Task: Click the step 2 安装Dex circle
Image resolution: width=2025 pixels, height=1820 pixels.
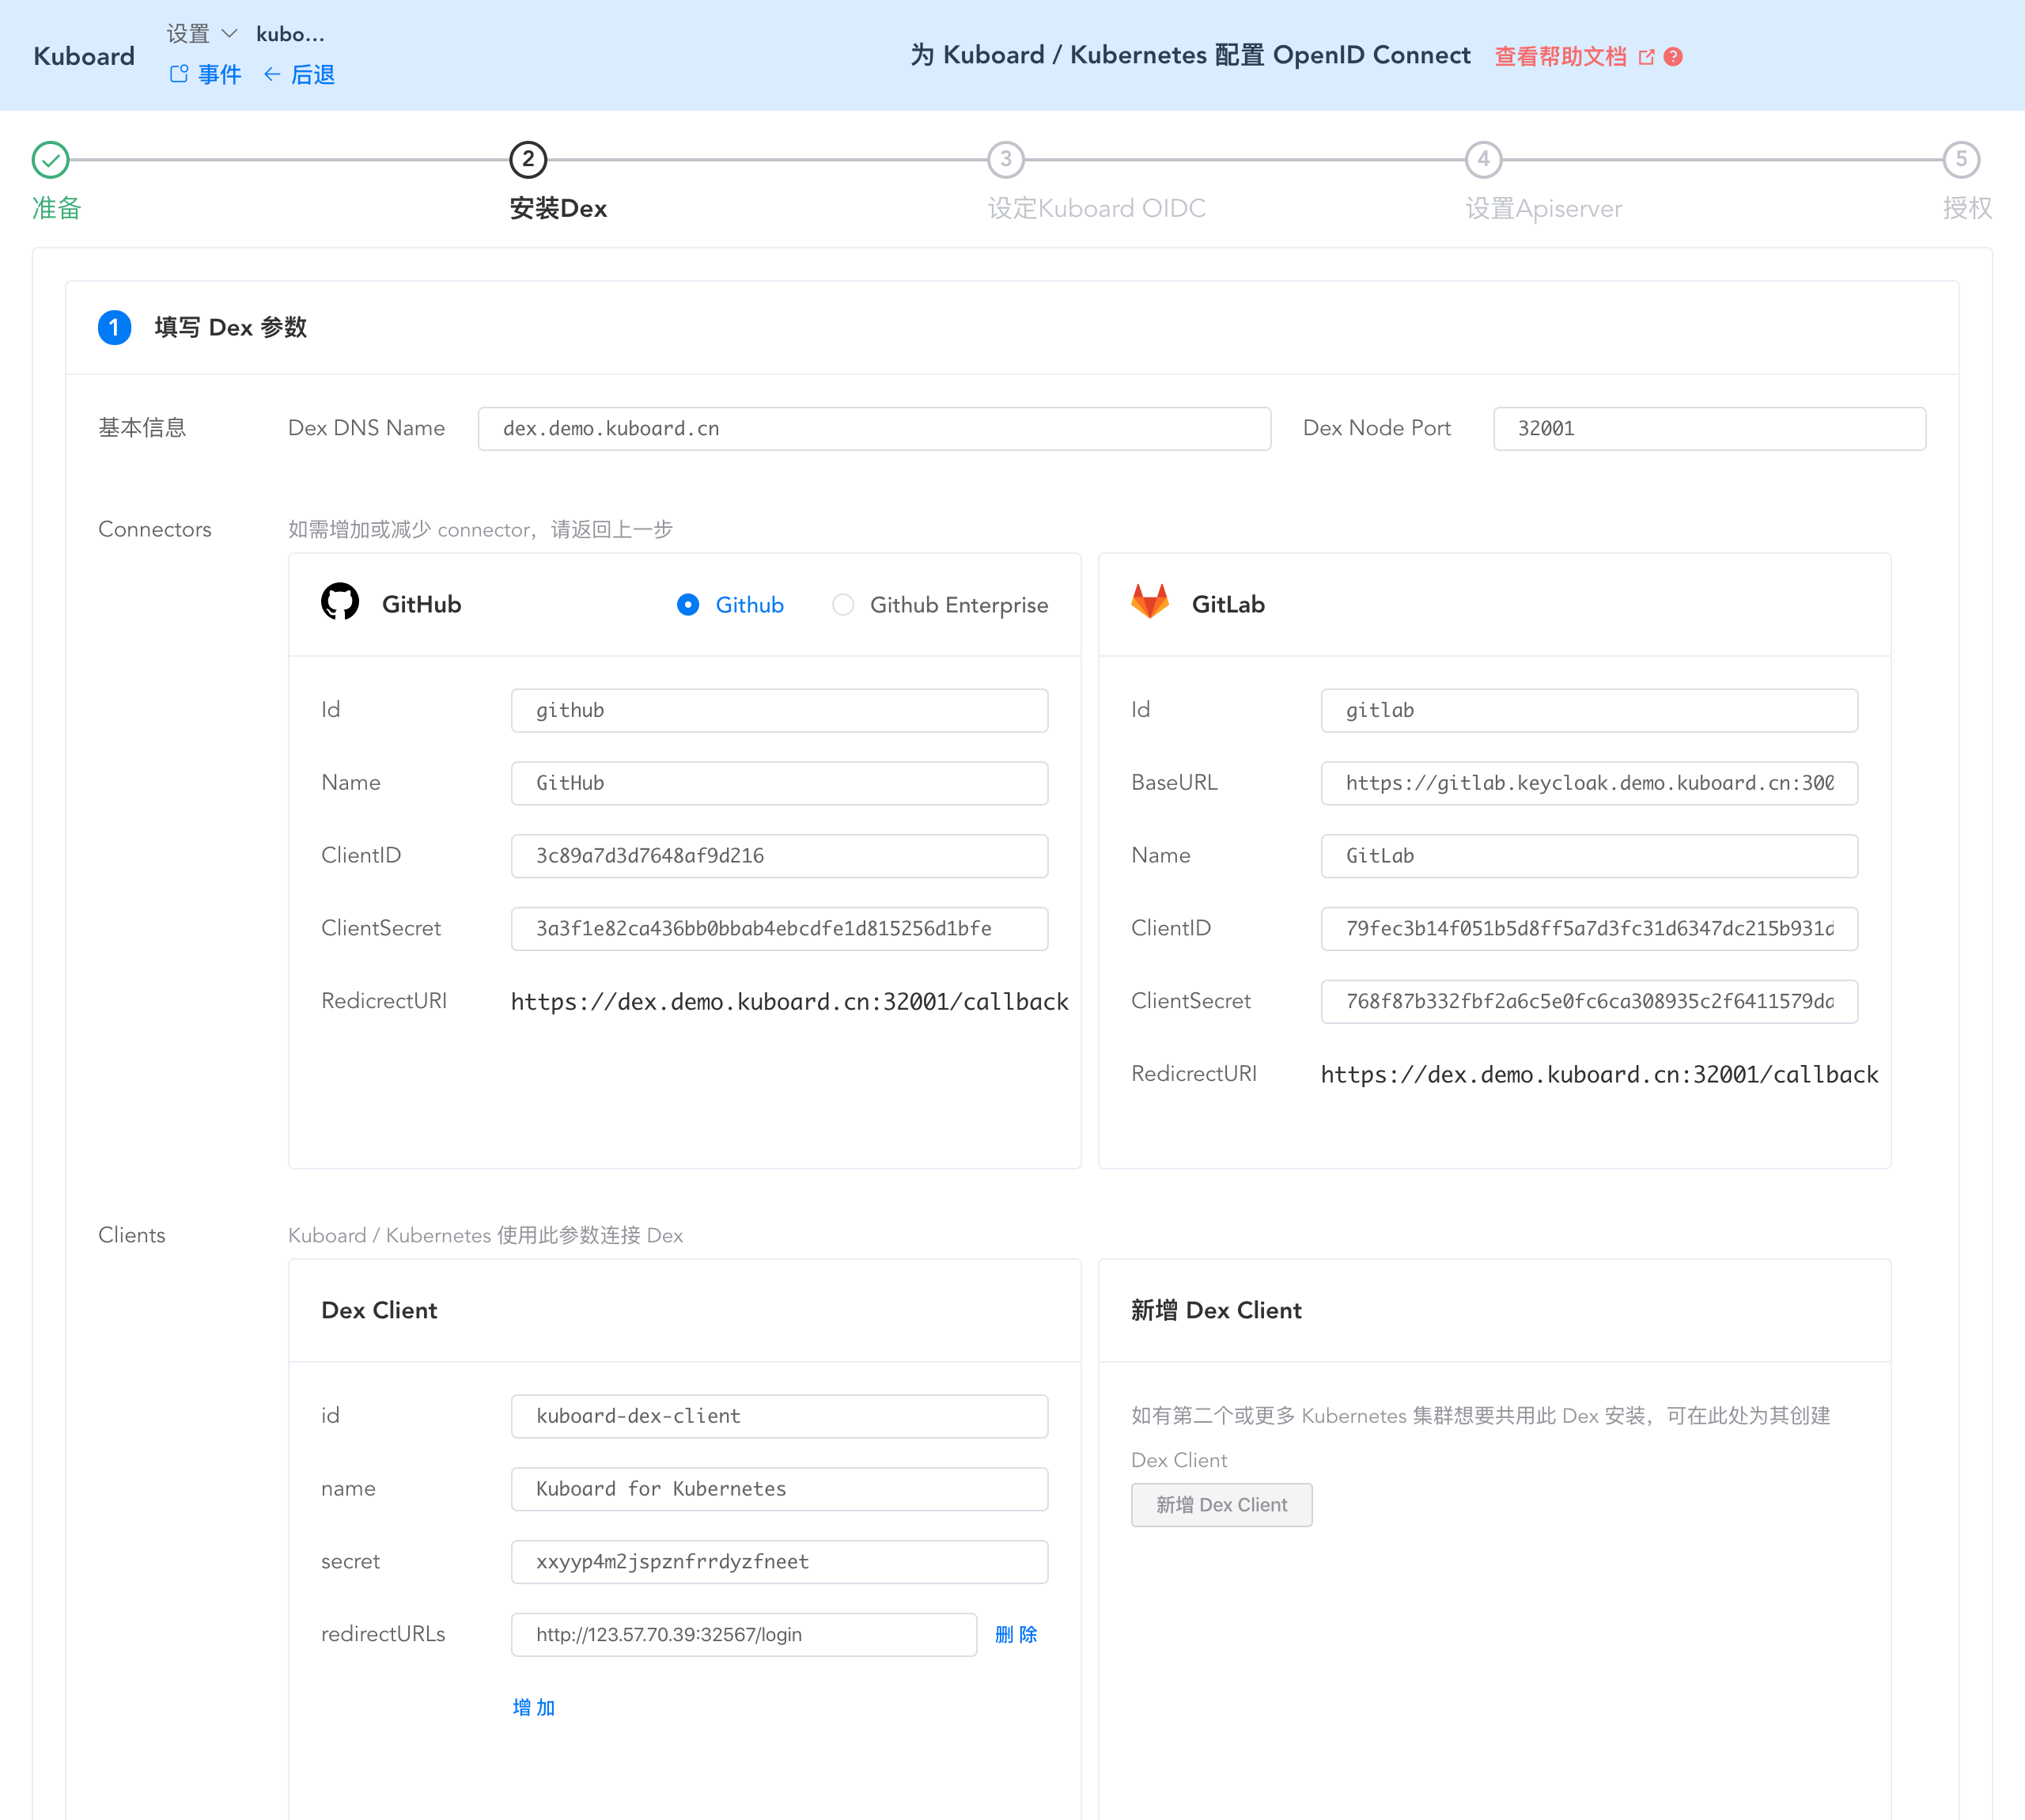Action: pos(528,159)
